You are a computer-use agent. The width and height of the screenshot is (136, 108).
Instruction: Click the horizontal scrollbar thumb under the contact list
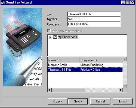click(68, 90)
